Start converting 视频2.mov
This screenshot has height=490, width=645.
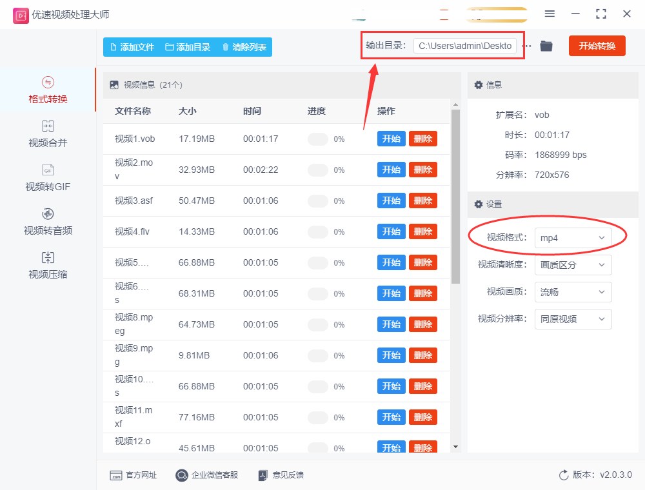pyautogui.click(x=392, y=170)
